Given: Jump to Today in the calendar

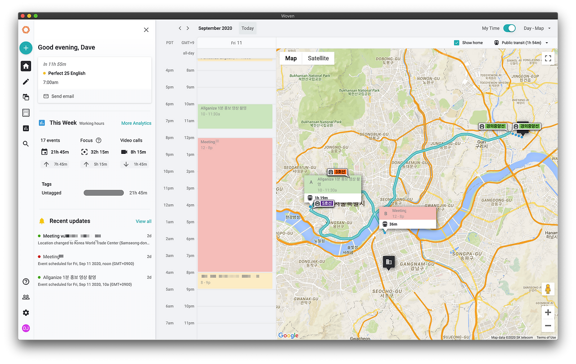Looking at the screenshot, I should (247, 28).
